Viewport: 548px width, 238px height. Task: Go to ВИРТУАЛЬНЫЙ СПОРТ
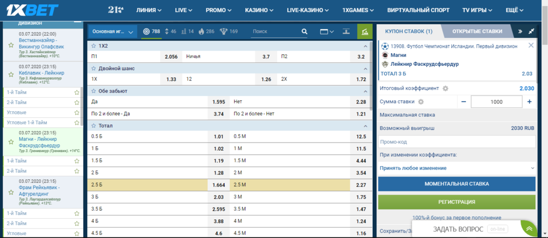coord(418,10)
